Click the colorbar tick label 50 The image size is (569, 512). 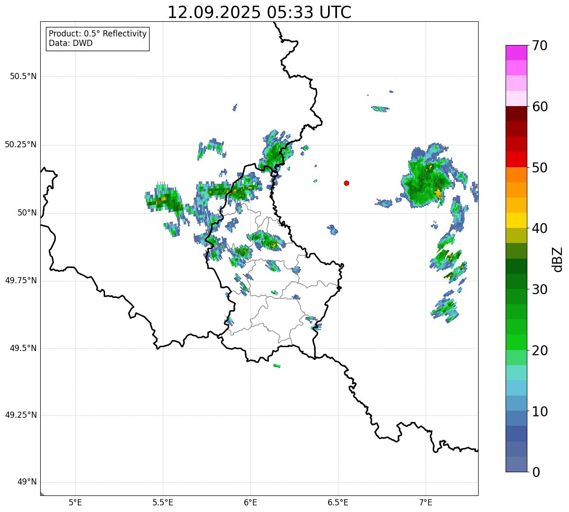540,168
